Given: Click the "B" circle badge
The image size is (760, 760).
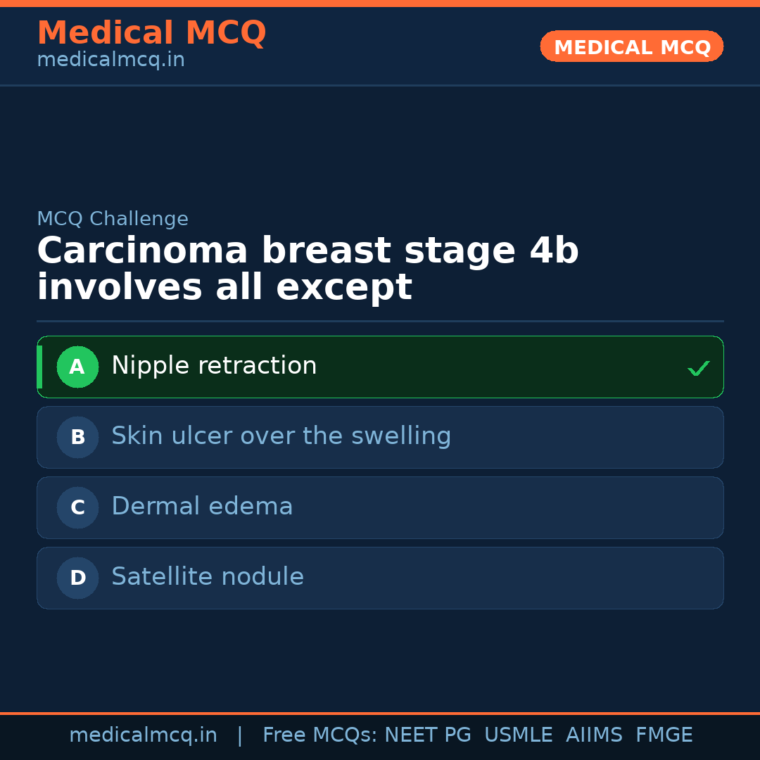Looking at the screenshot, I should tap(77, 437).
